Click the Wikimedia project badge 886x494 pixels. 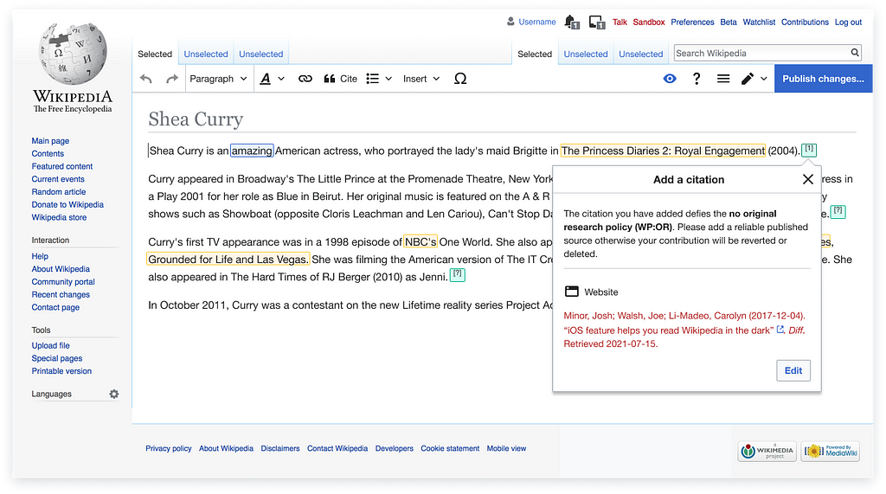tap(767, 451)
